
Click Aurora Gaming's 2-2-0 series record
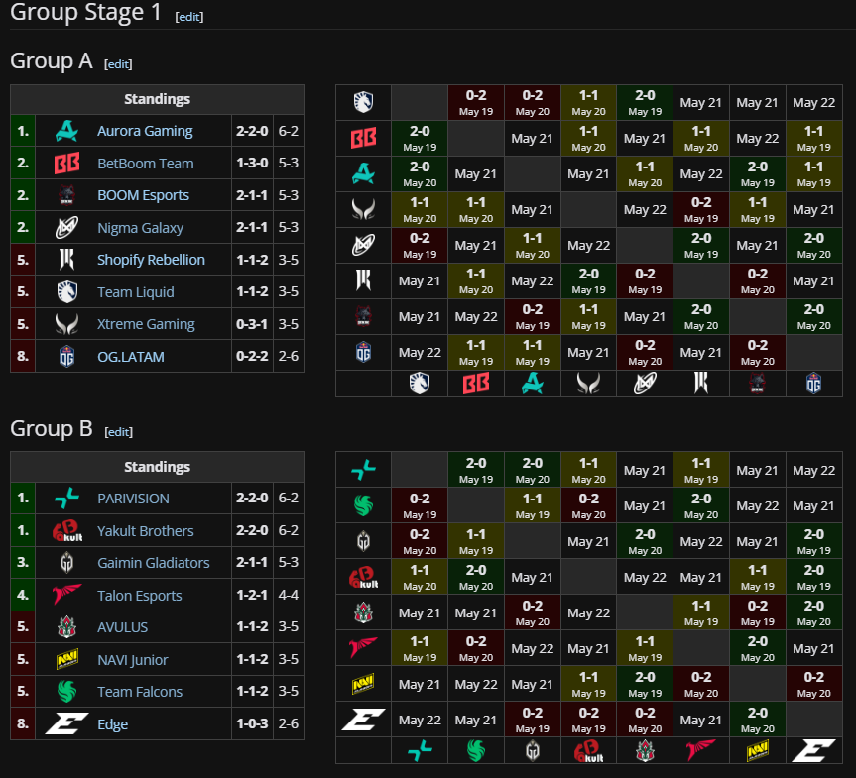(252, 131)
